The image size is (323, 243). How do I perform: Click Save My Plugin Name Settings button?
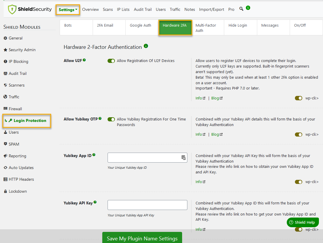(x=142, y=238)
